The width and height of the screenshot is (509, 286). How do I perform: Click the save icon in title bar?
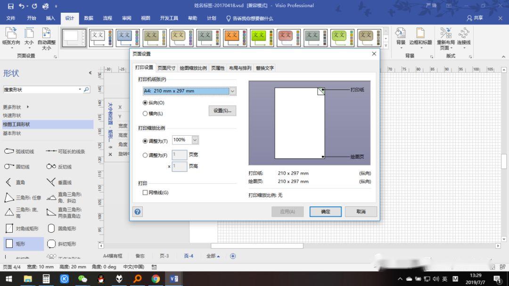[10, 6]
